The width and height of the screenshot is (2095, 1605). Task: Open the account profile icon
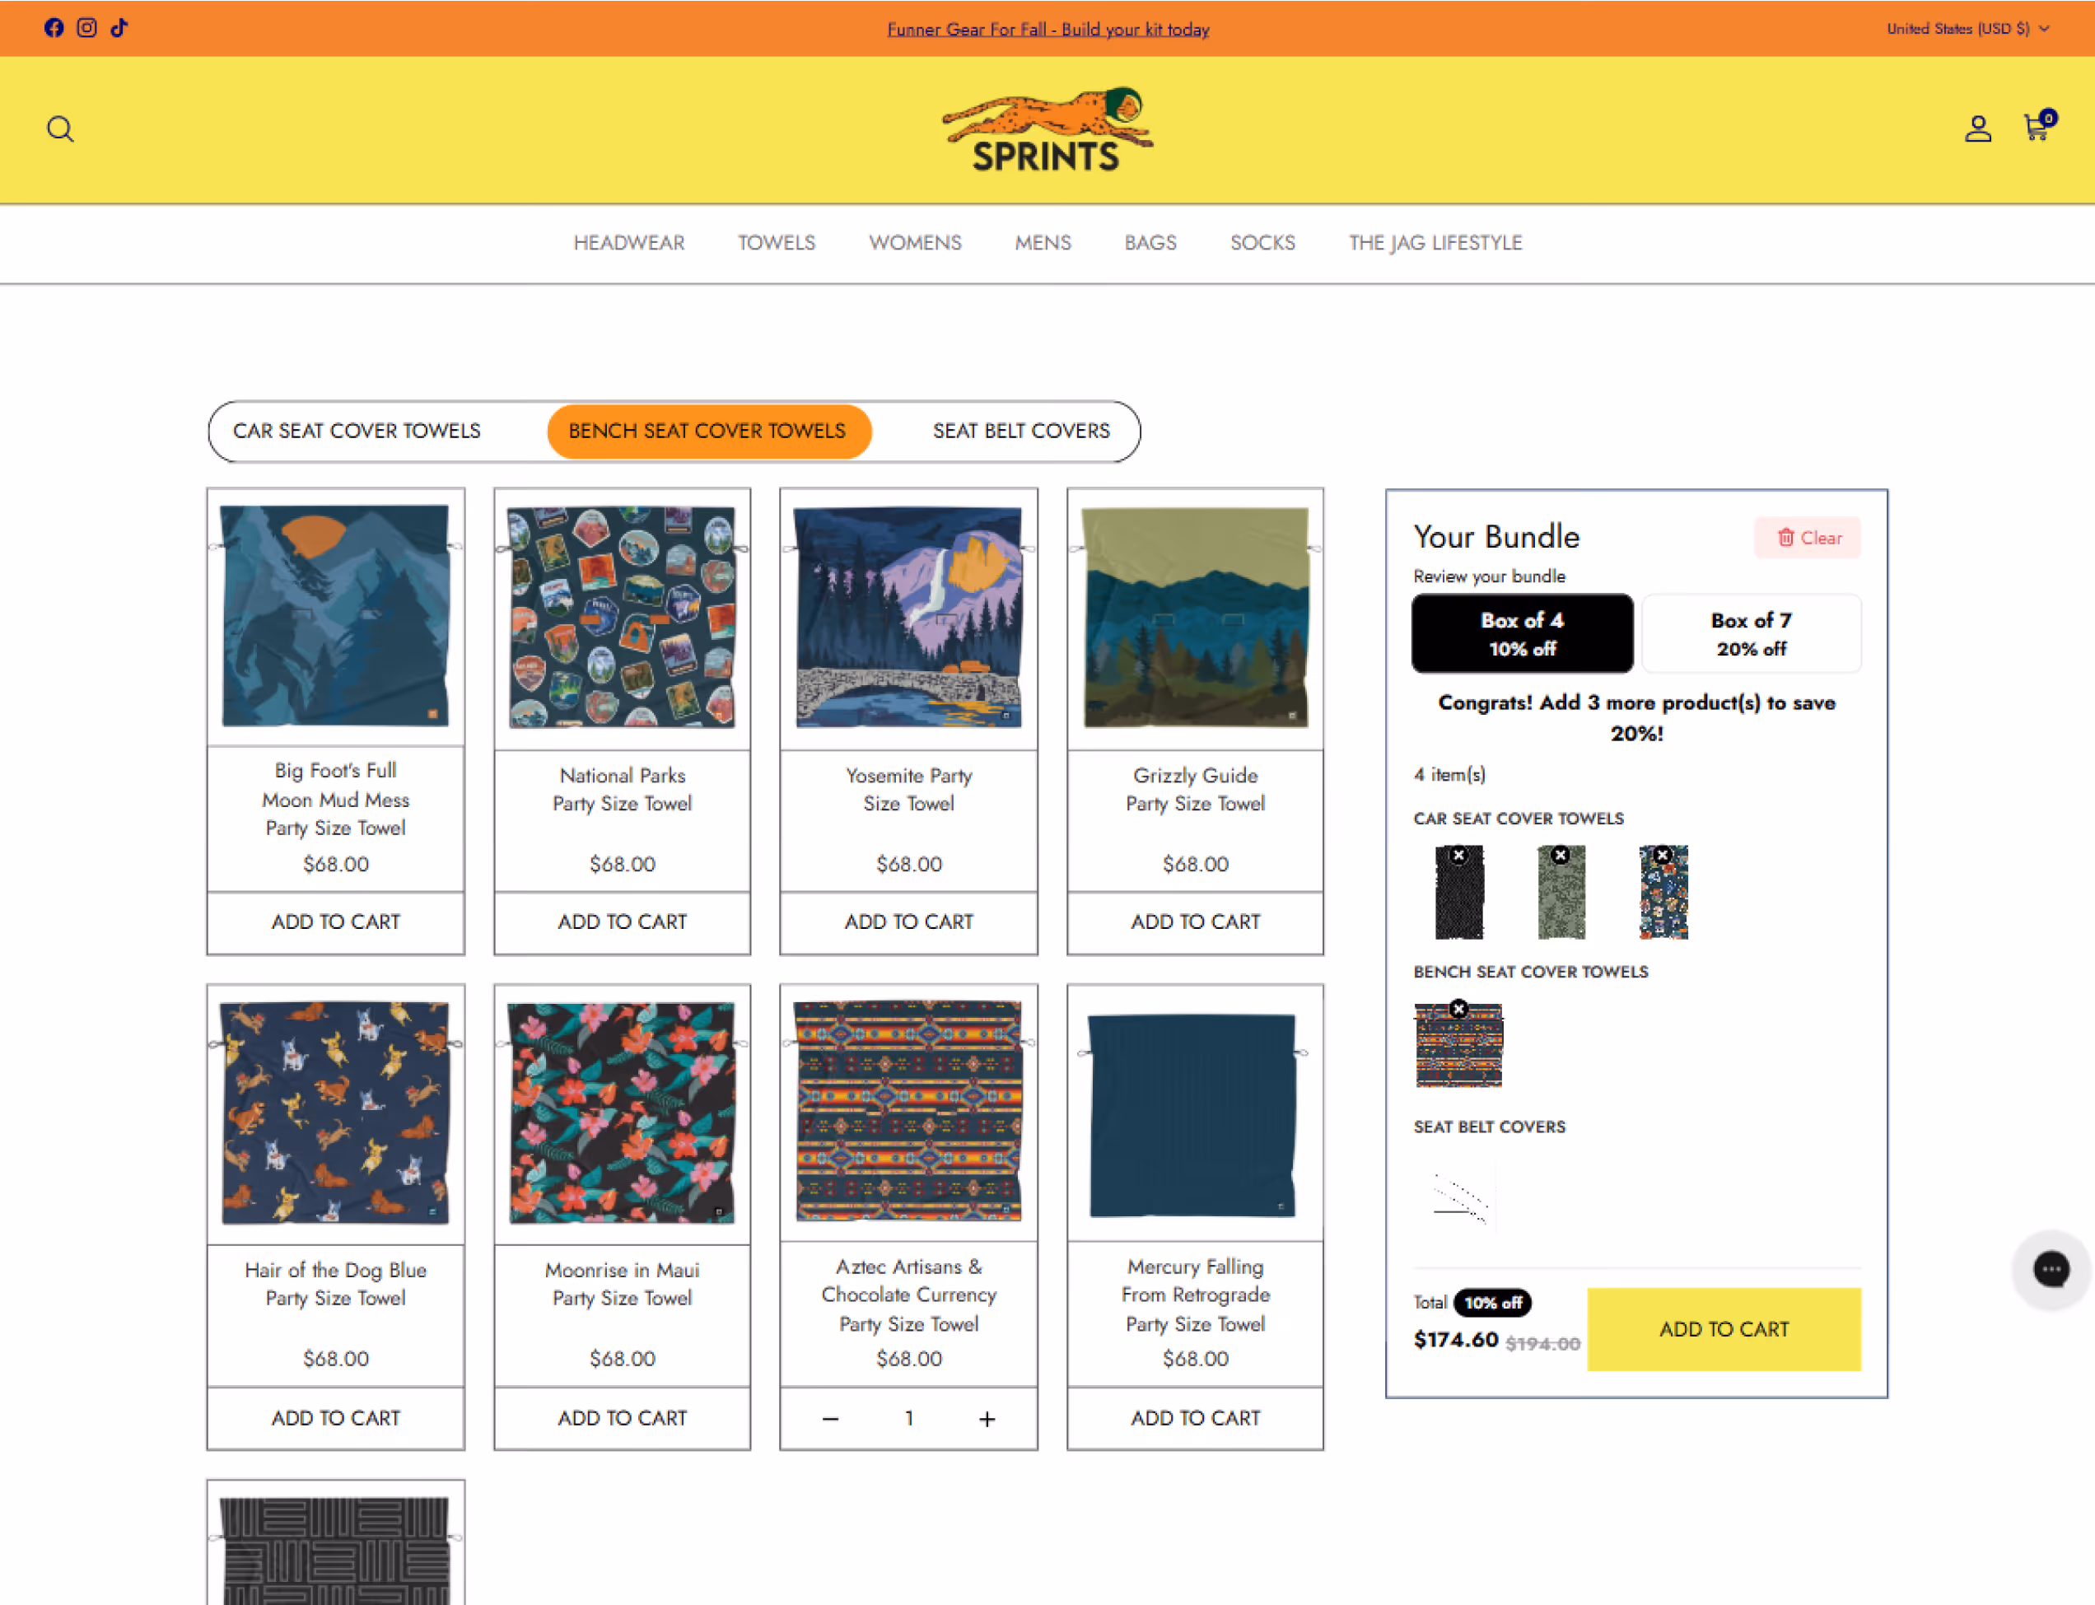[x=1977, y=129]
